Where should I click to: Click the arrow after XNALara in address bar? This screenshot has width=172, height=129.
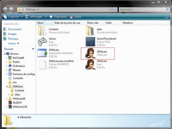click(x=38, y=10)
